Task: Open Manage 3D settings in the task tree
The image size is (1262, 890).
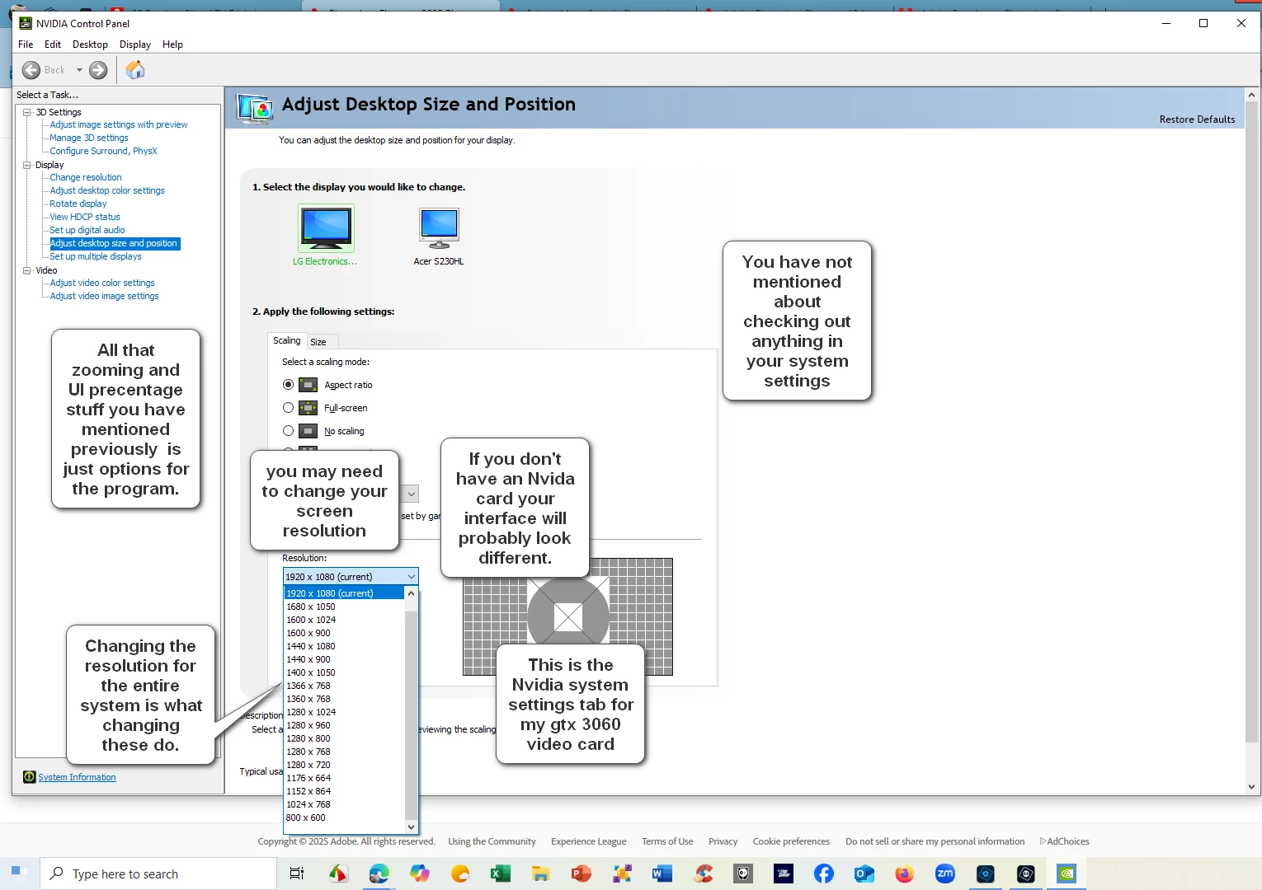Action: pyautogui.click(x=89, y=138)
